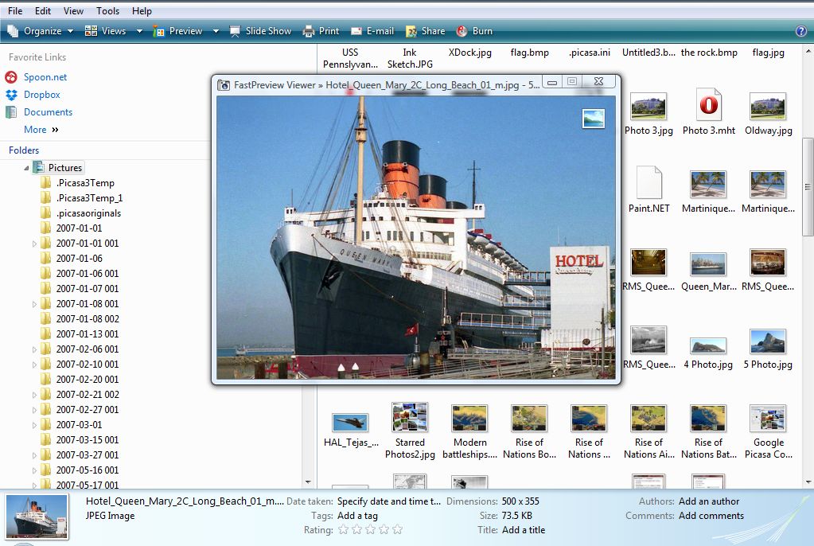Select the HAL_Tejas jet thumbnail
The height and width of the screenshot is (546, 814).
[x=350, y=423]
